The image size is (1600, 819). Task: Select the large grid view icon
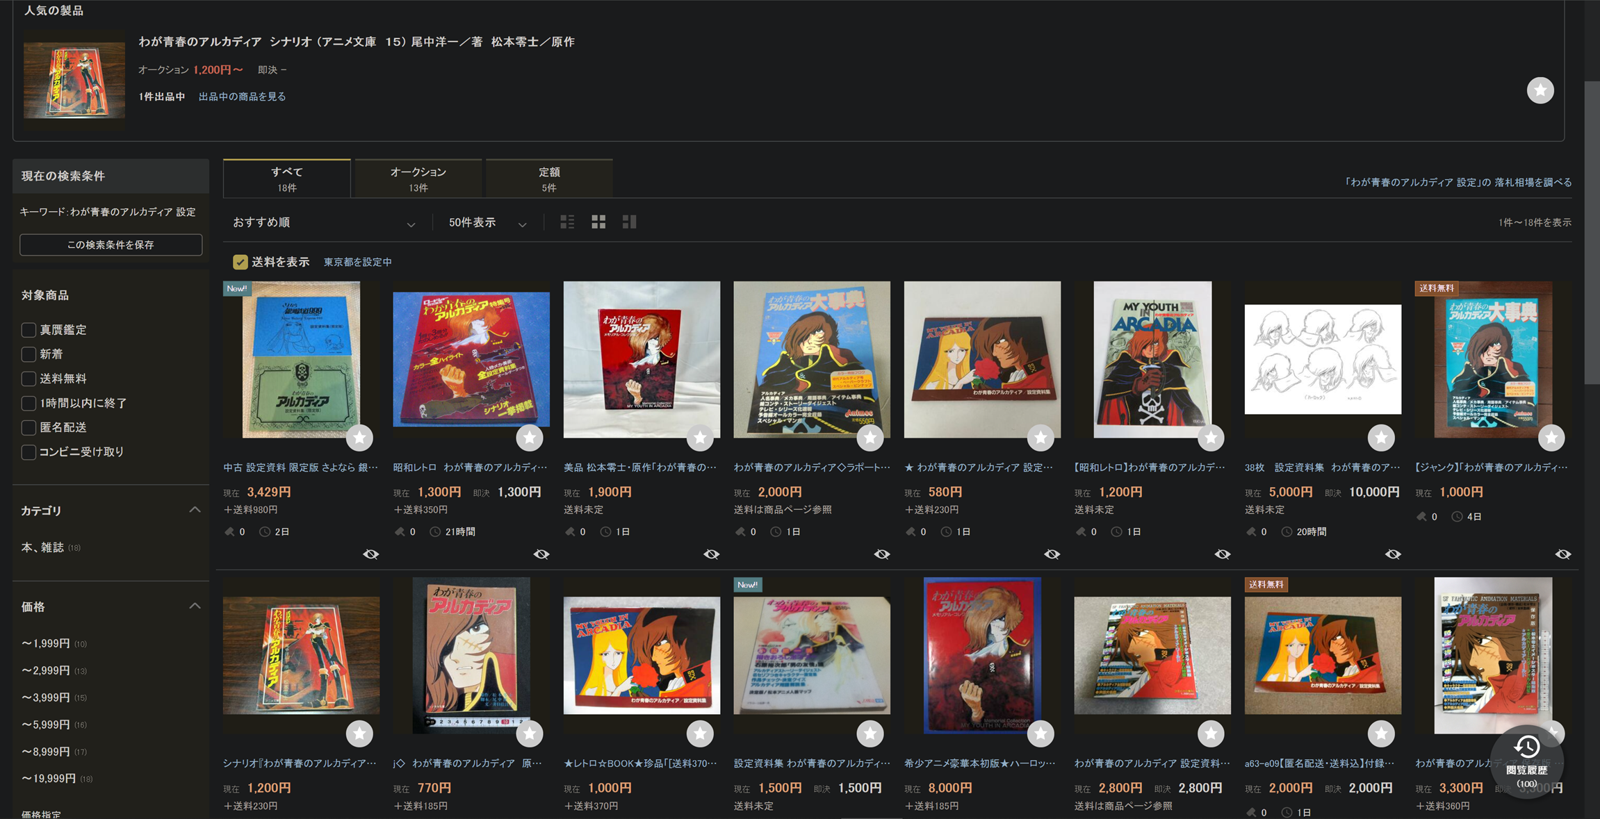coord(629,222)
